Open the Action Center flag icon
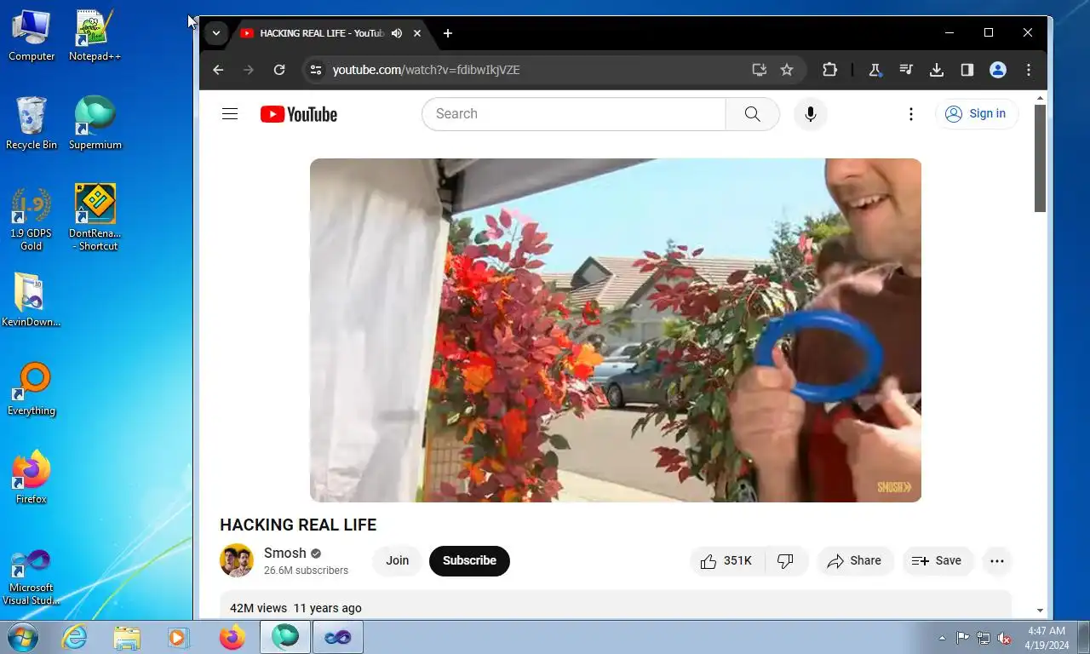The image size is (1090, 654). [x=963, y=638]
